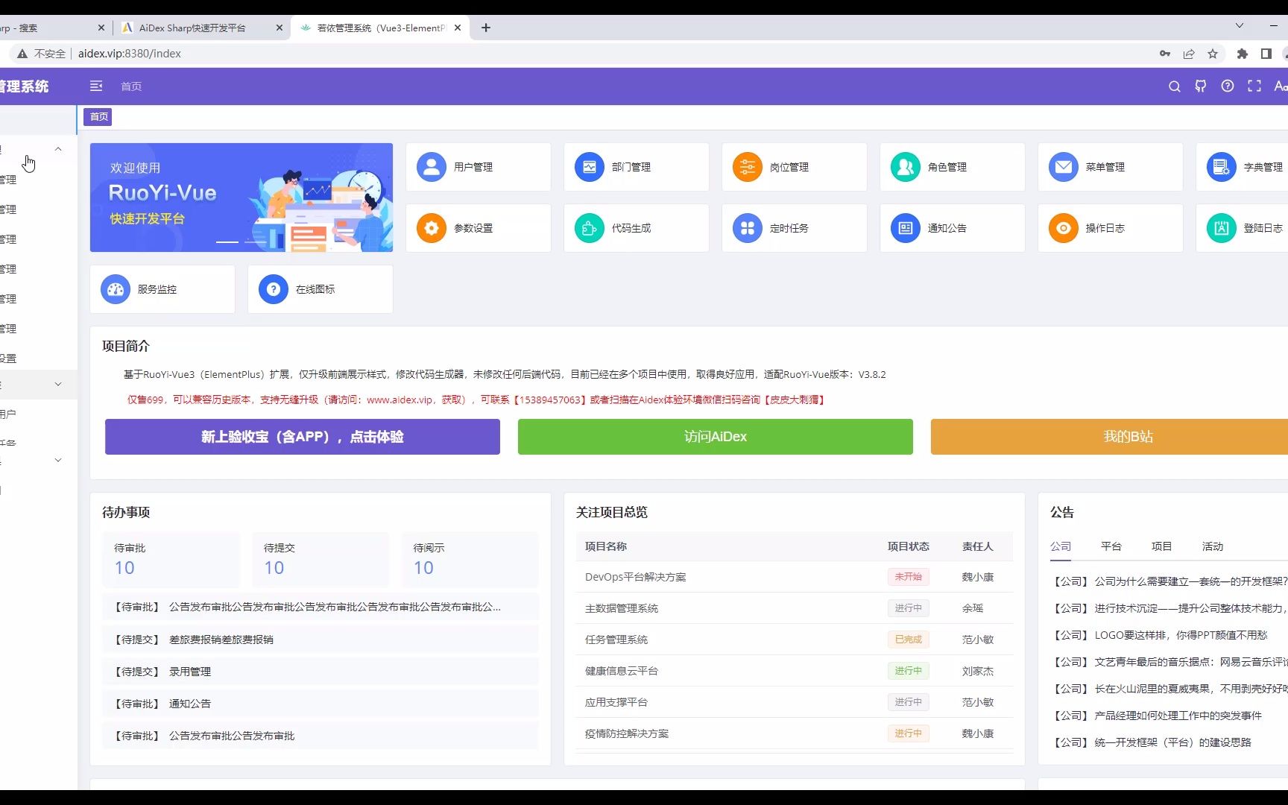Open the 登陆日志 shortcut icon
This screenshot has height=805, width=1288.
pyautogui.click(x=1222, y=228)
